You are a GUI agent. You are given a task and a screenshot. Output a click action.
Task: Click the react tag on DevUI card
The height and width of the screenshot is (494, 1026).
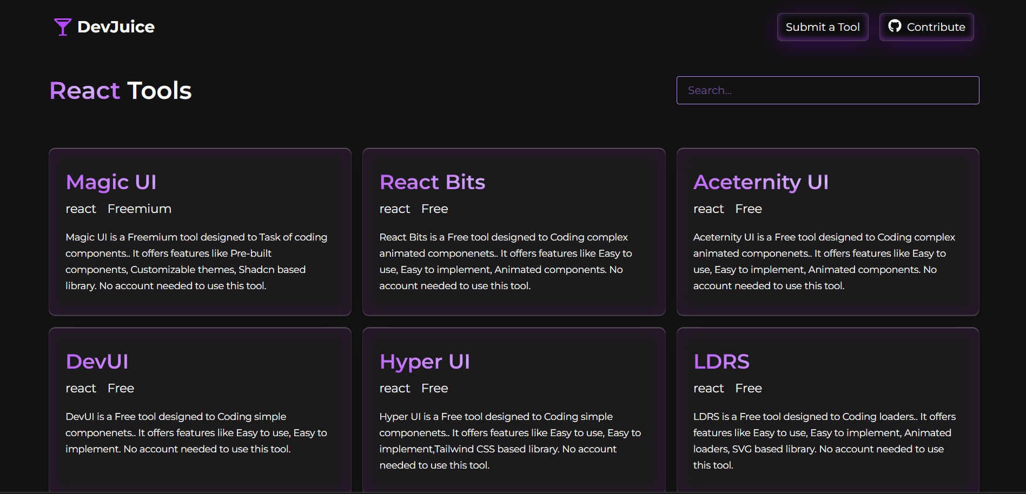pyautogui.click(x=81, y=388)
